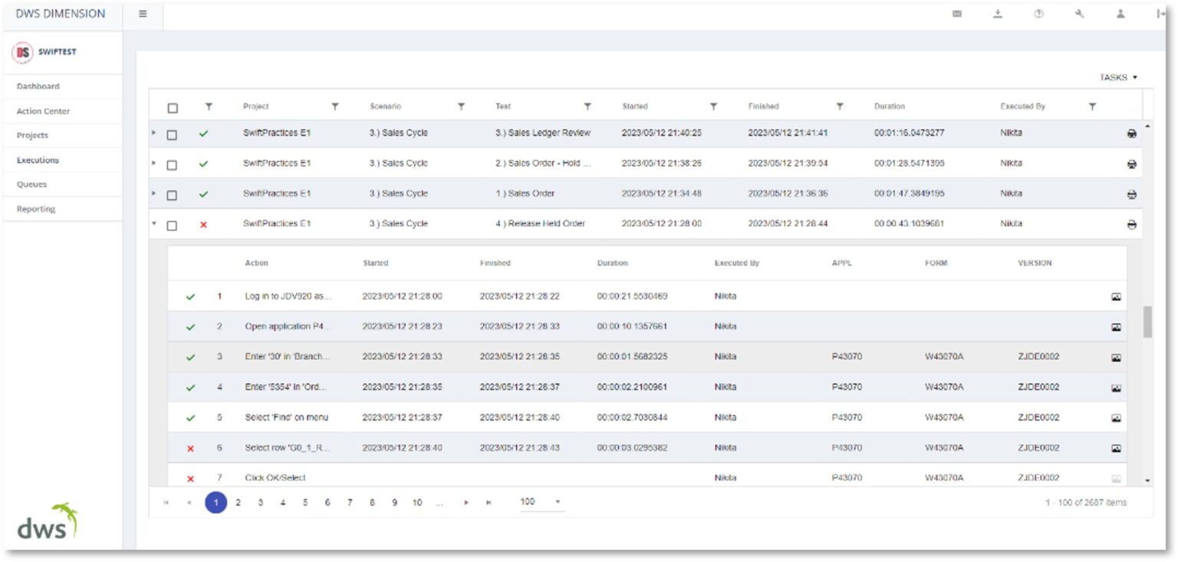Open the help question mark icon
This screenshot has height=562, width=1178.
[1038, 14]
